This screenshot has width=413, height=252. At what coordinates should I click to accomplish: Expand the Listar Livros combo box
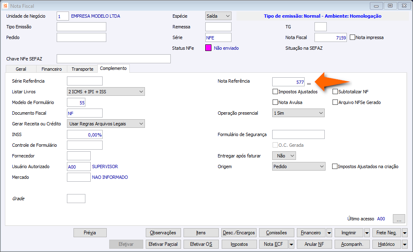point(106,92)
